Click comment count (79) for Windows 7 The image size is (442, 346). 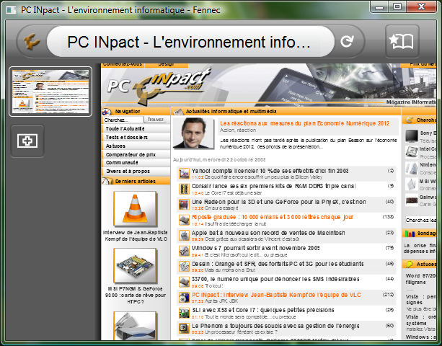(389, 248)
